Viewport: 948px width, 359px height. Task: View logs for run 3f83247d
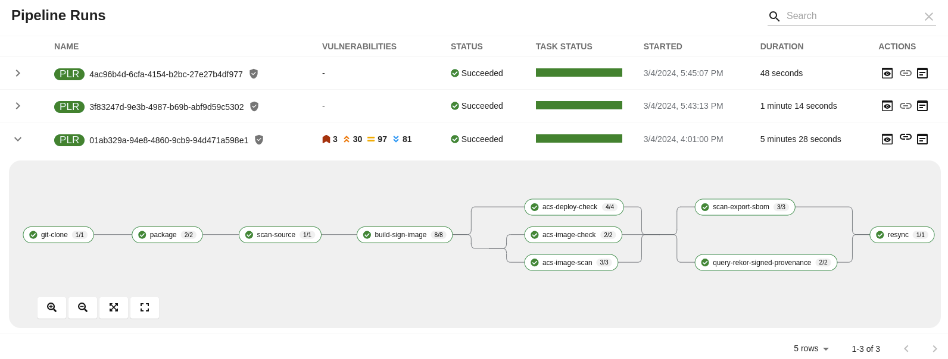pyautogui.click(x=923, y=106)
